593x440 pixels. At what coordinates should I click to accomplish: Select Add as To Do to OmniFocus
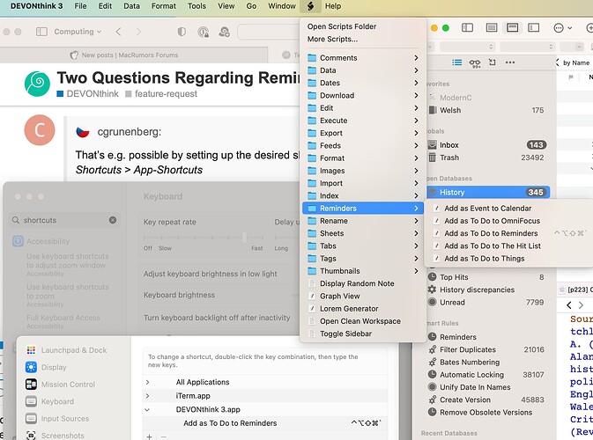[x=492, y=221]
